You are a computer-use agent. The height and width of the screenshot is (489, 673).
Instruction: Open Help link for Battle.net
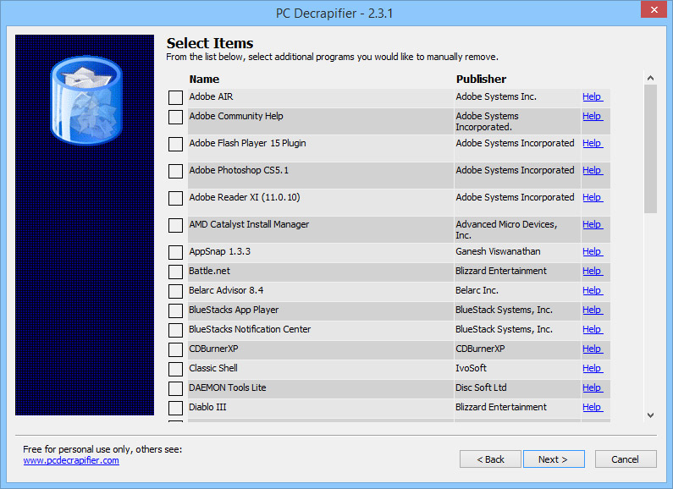(x=593, y=271)
